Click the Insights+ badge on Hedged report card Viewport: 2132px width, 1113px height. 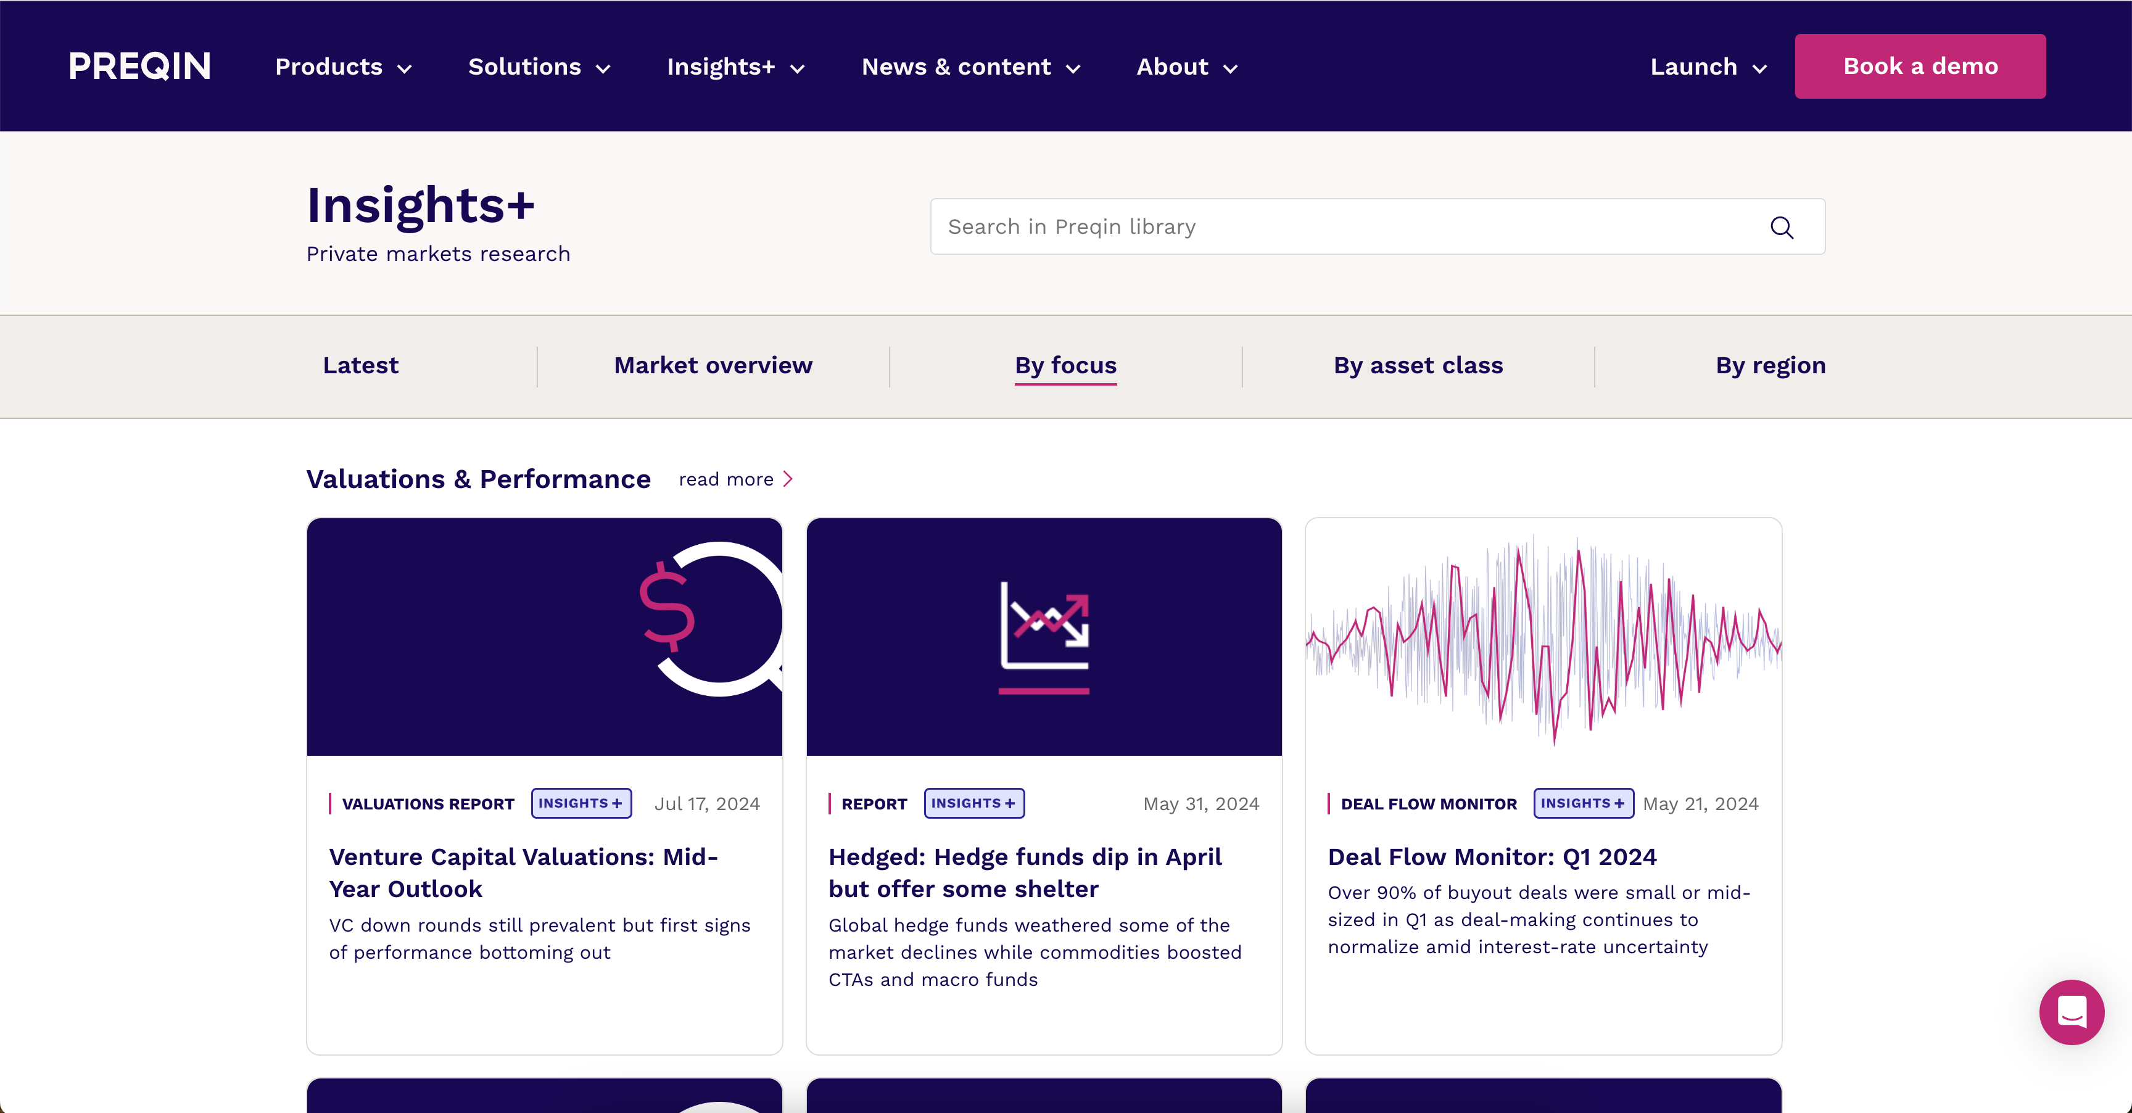point(974,803)
